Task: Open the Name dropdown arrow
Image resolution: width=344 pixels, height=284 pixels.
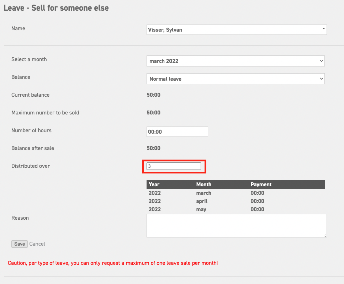Action: (x=323, y=30)
